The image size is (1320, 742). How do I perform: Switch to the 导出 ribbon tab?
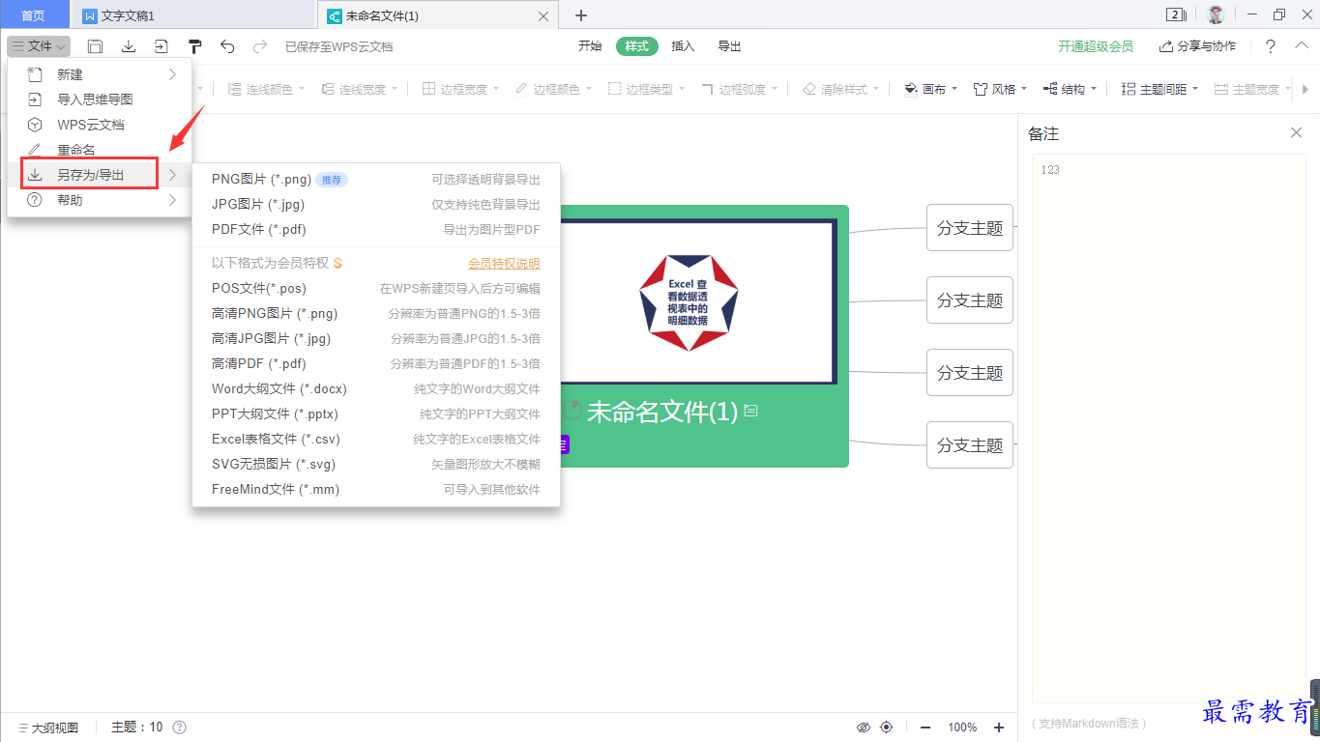tap(729, 46)
